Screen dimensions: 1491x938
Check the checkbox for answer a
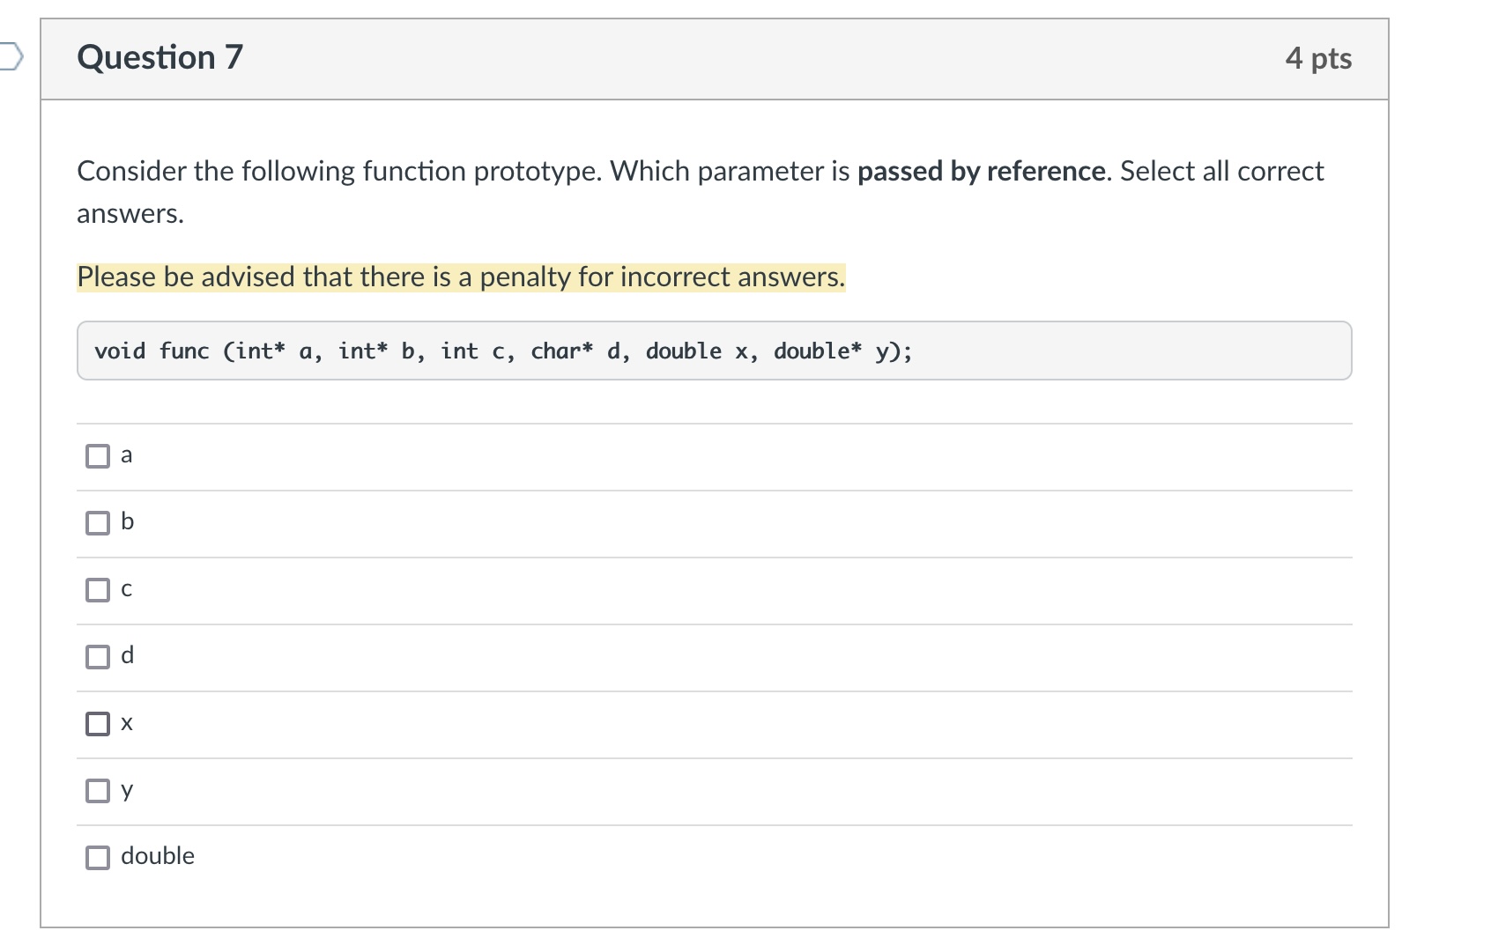(98, 456)
